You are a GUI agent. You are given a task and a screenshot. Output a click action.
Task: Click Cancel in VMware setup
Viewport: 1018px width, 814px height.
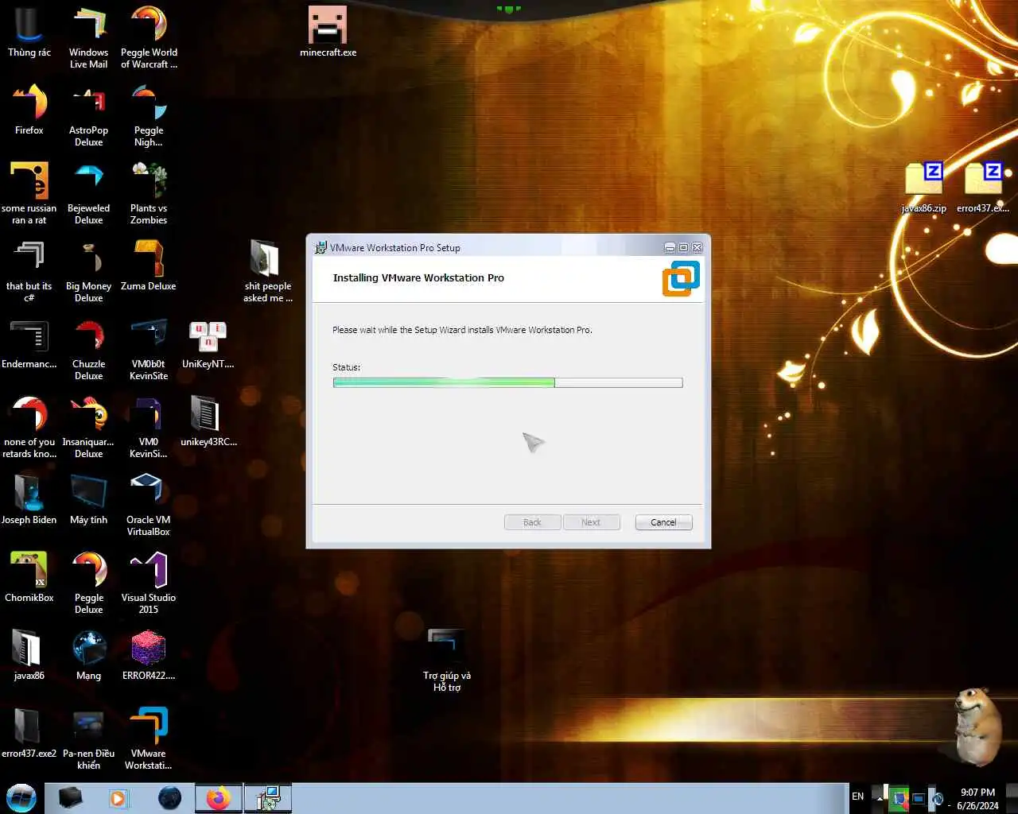(663, 522)
